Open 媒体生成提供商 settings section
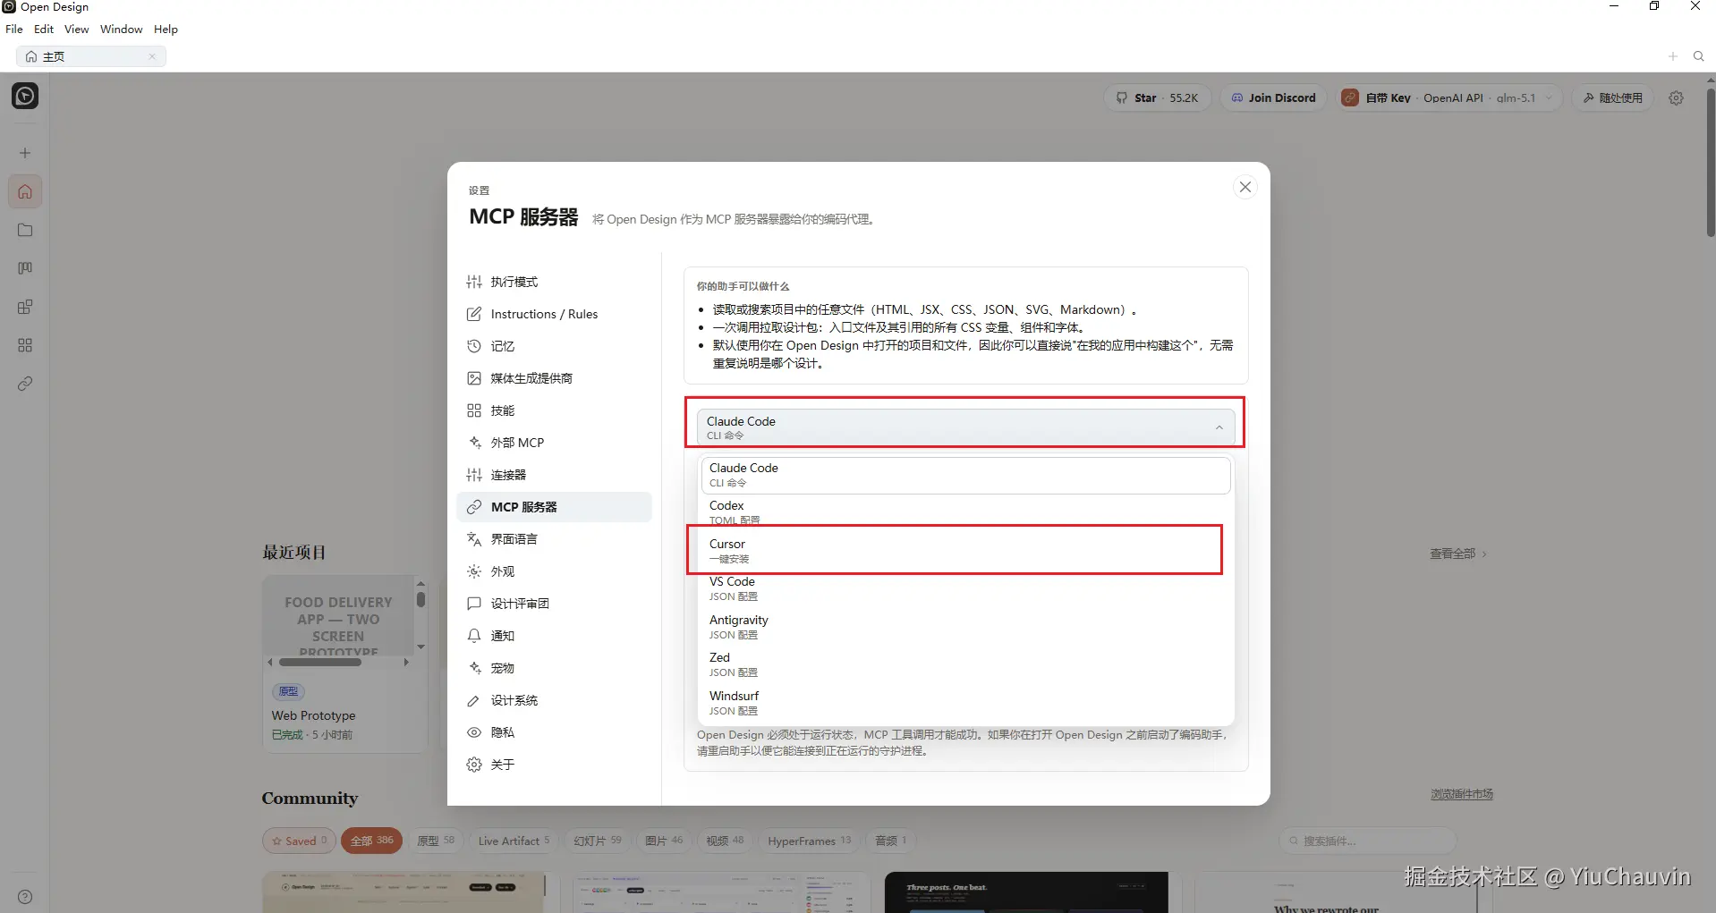The width and height of the screenshot is (1716, 913). pos(555,378)
